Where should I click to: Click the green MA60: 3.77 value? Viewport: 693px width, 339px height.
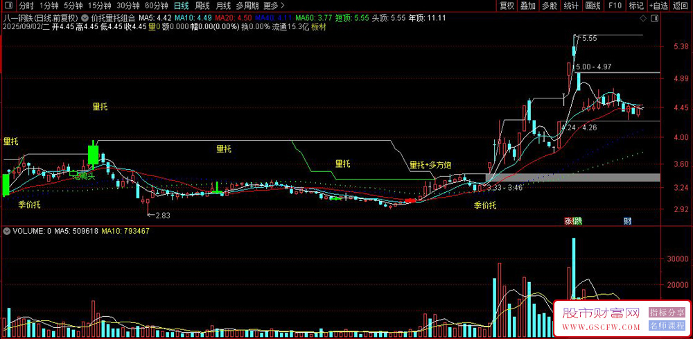pos(314,19)
